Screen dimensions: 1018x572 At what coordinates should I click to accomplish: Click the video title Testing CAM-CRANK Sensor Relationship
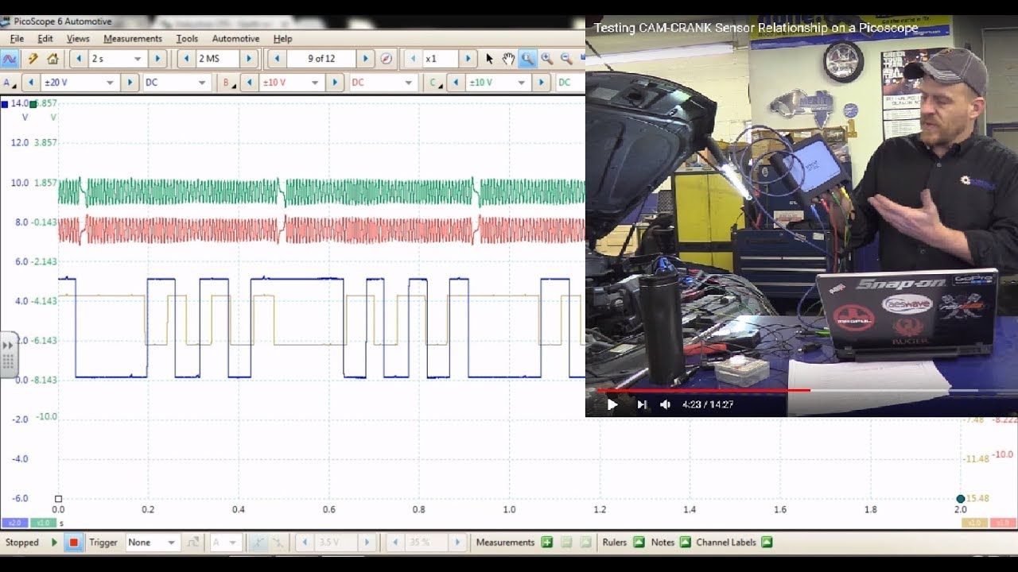point(756,28)
